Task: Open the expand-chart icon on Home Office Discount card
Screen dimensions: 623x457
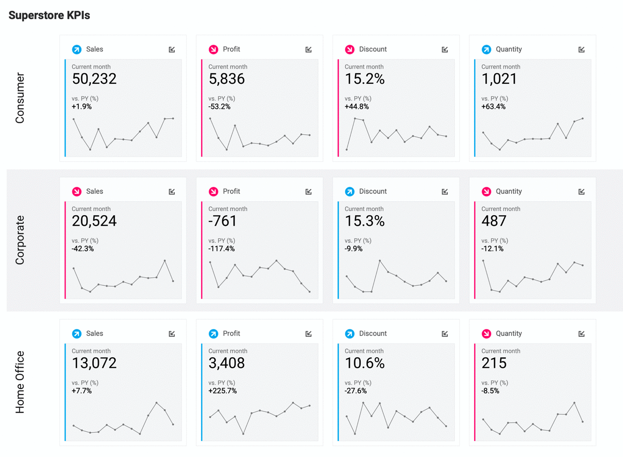Action: pos(445,333)
